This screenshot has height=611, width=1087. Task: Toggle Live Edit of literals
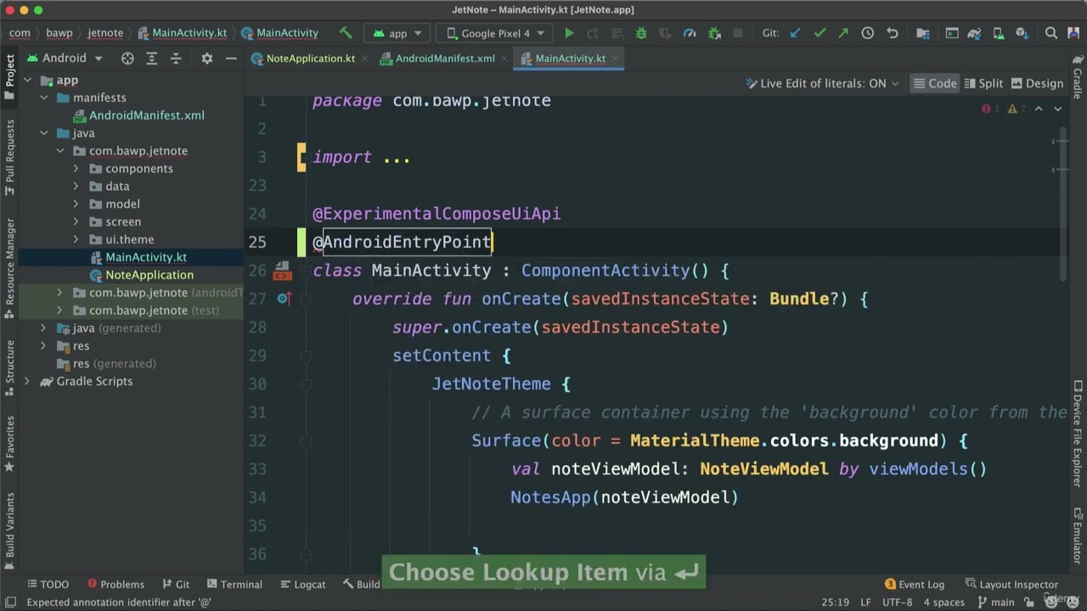(822, 83)
